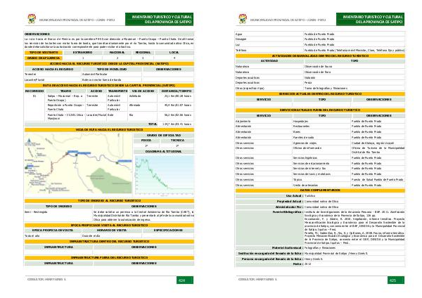Select the "HOJA DE RUTA" yellow heading
This screenshot has height=298, width=422.
click(109, 129)
